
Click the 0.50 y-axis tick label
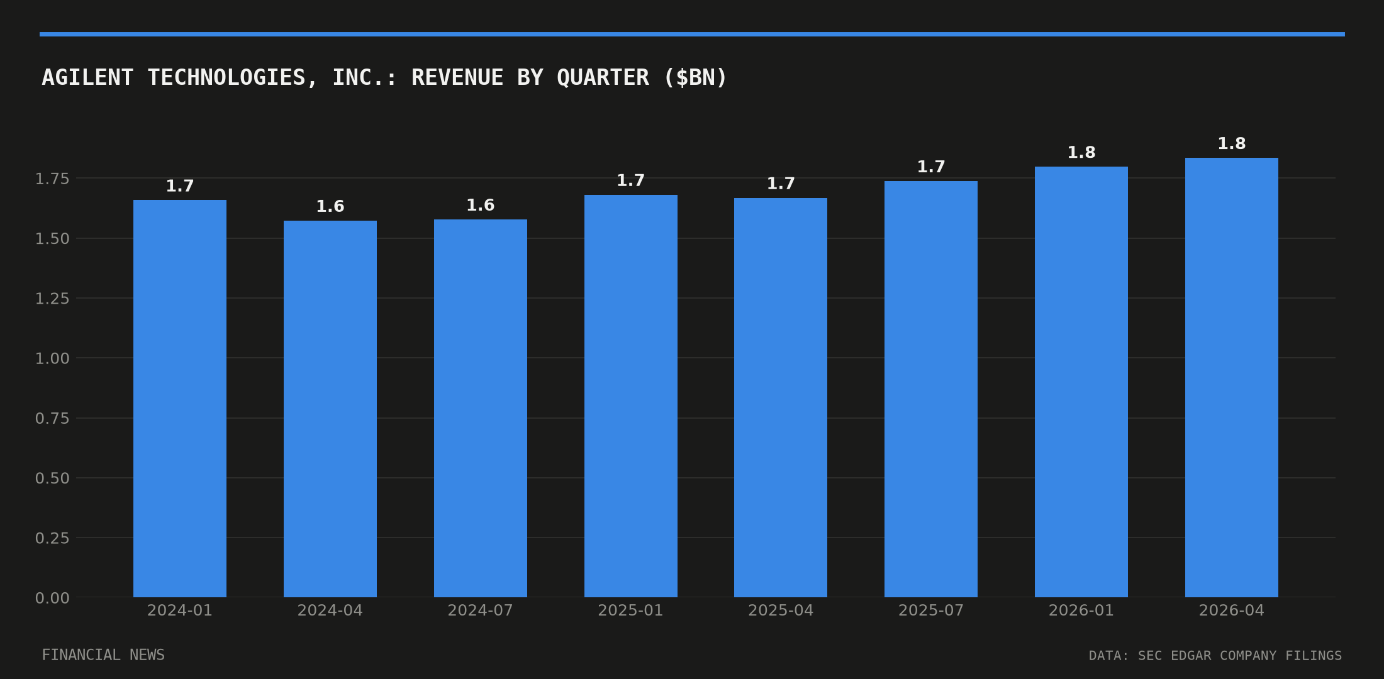point(52,478)
